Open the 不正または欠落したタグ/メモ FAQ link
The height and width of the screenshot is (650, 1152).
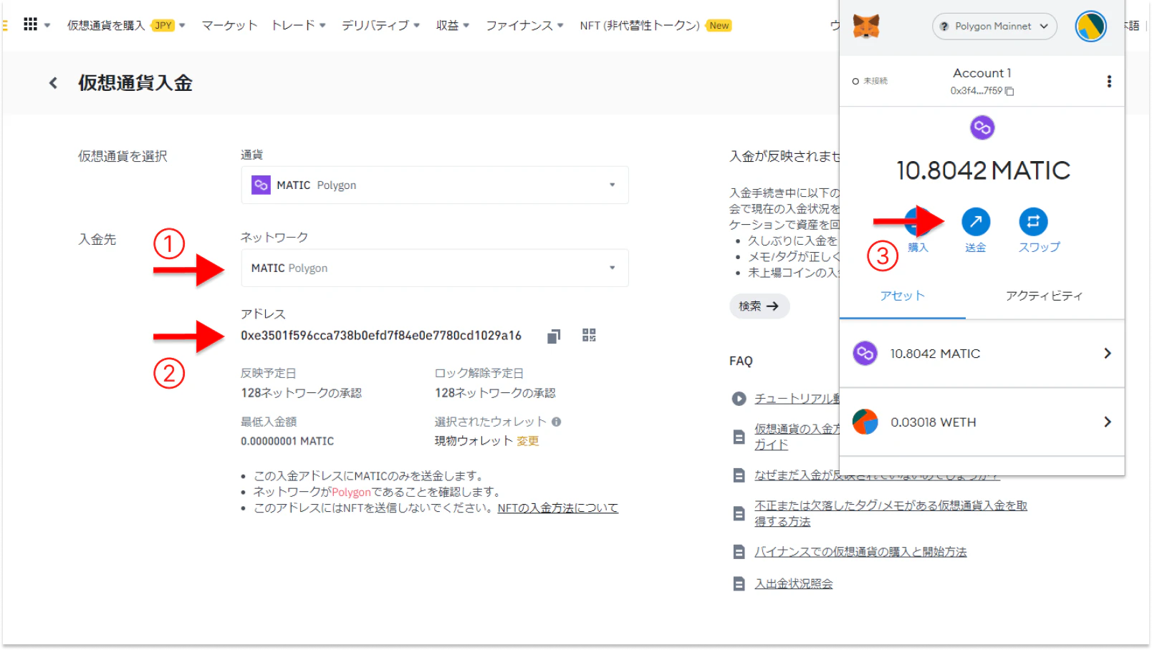(891, 513)
